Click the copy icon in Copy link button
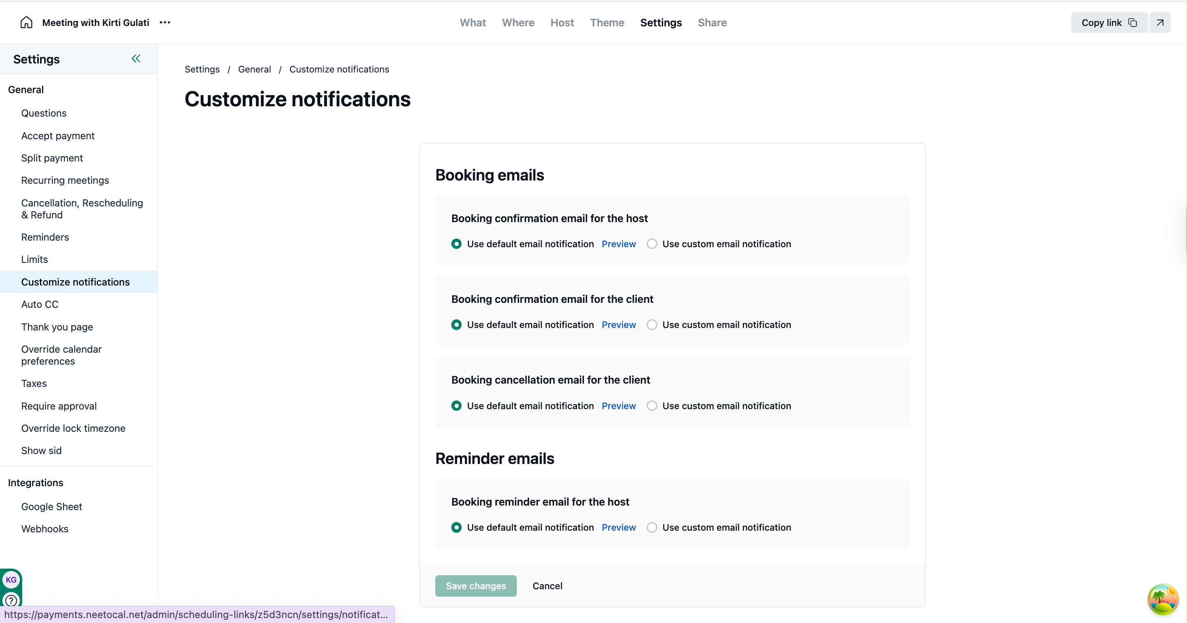This screenshot has height=623, width=1187. point(1133,23)
